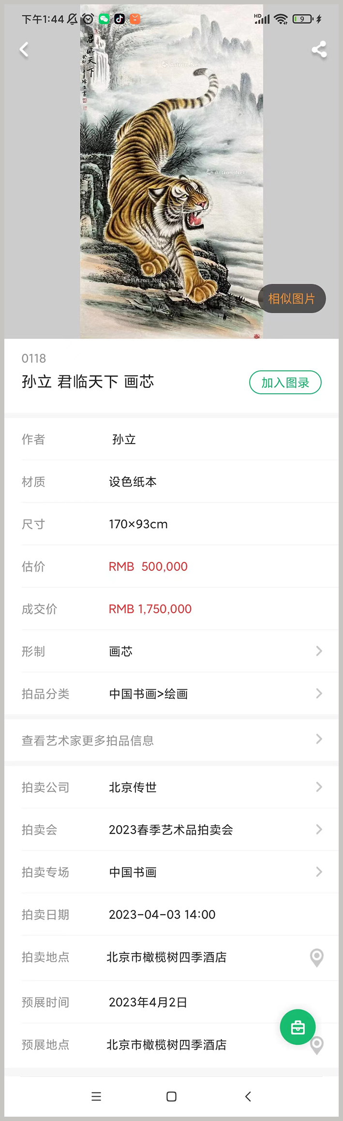
Task: Tap Android home square navigation button
Action: coord(171,1096)
